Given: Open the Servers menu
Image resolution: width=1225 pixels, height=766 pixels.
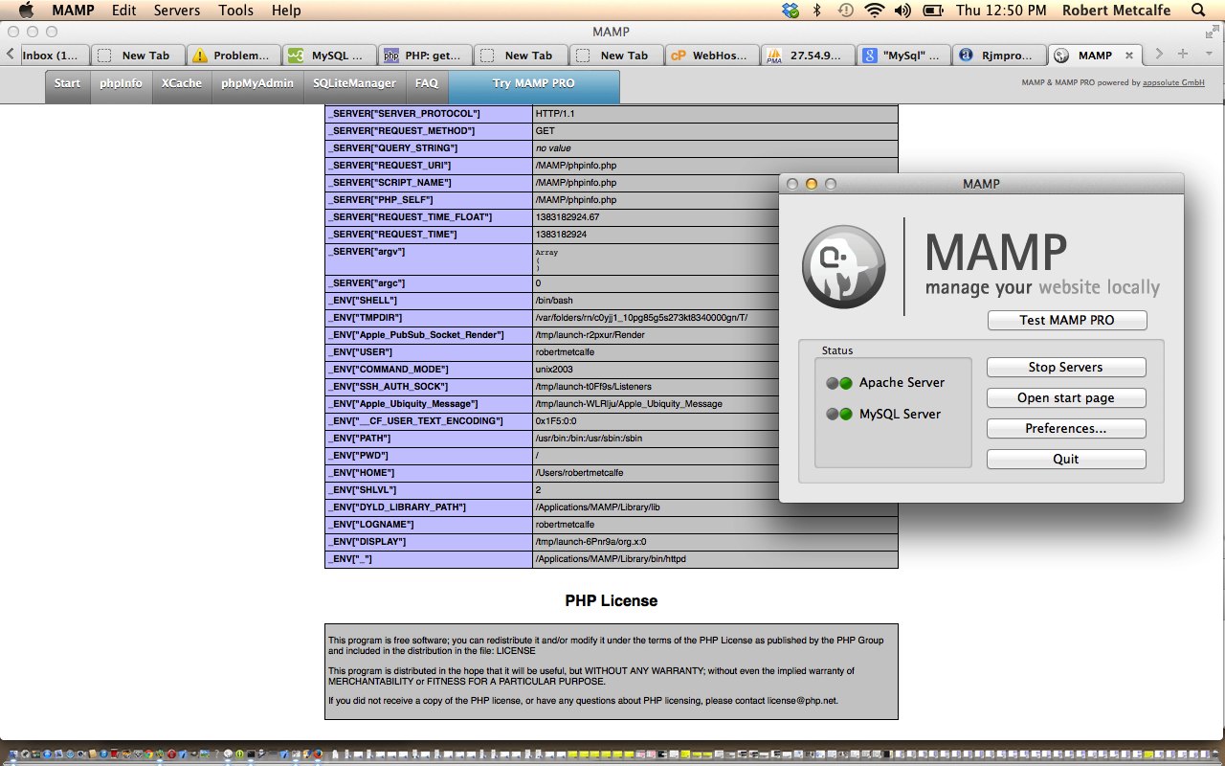Looking at the screenshot, I should point(177,11).
